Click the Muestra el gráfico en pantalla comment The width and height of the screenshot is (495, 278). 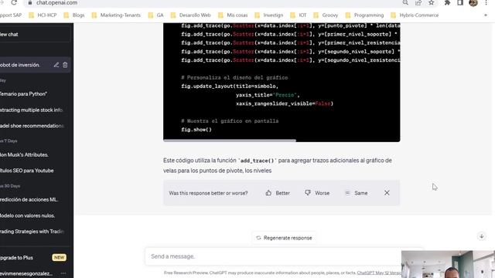tap(230, 121)
